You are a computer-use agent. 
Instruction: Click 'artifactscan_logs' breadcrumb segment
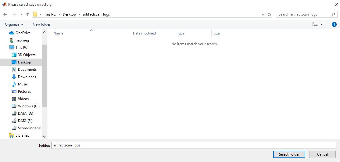(x=96, y=14)
